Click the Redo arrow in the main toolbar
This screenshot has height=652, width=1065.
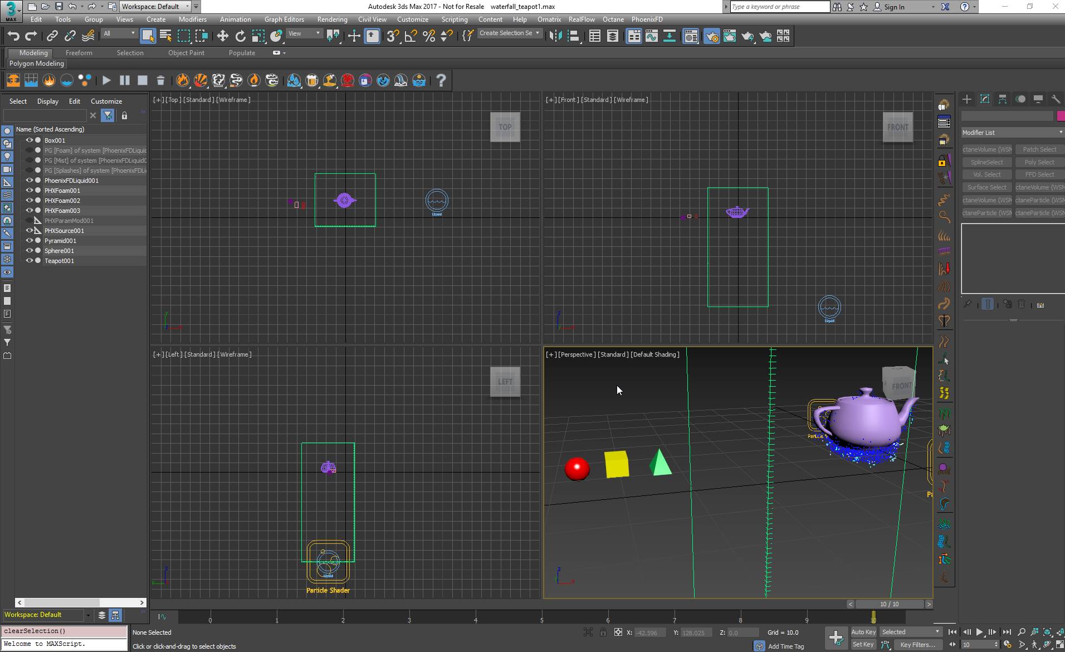pos(31,36)
